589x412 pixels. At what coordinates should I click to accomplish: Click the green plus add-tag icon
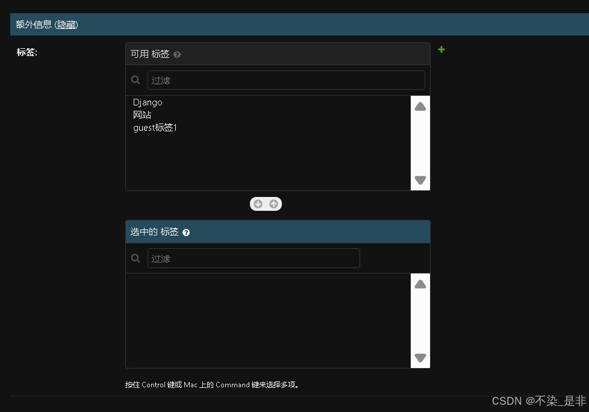click(441, 49)
